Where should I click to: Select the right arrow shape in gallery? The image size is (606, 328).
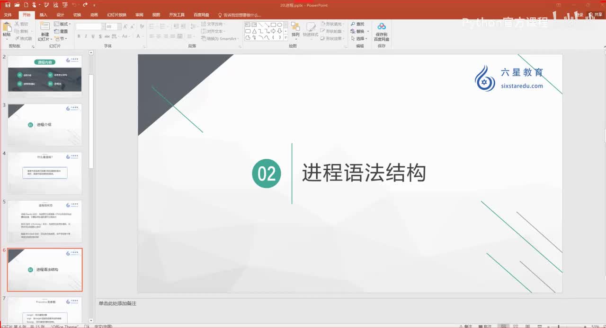273,31
